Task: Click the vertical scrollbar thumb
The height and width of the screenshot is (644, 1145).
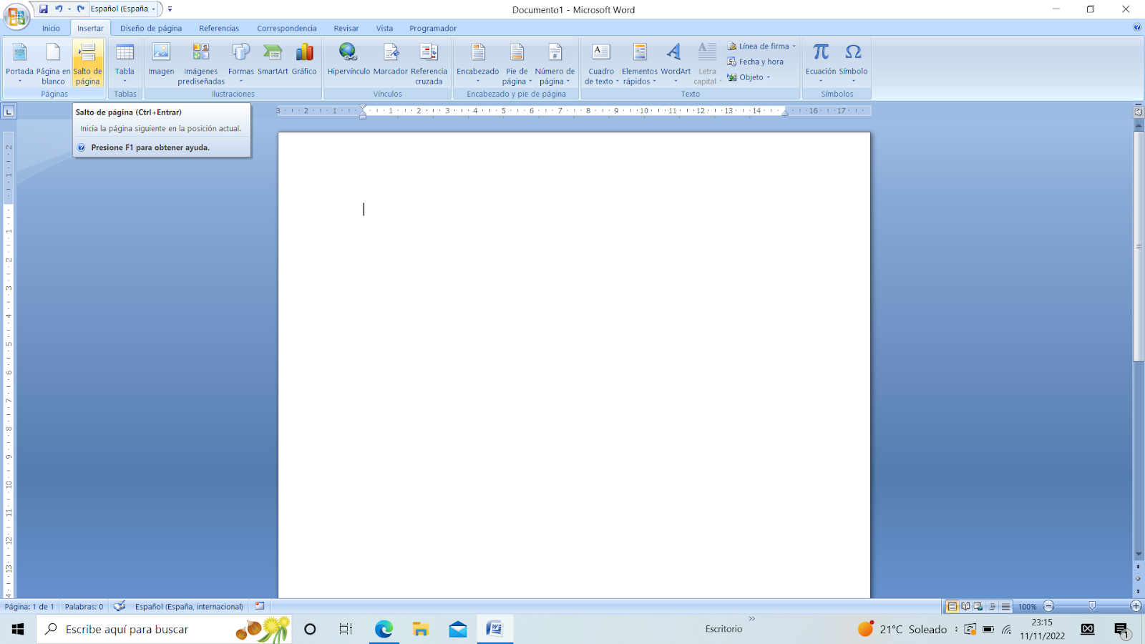Action: (x=1139, y=246)
